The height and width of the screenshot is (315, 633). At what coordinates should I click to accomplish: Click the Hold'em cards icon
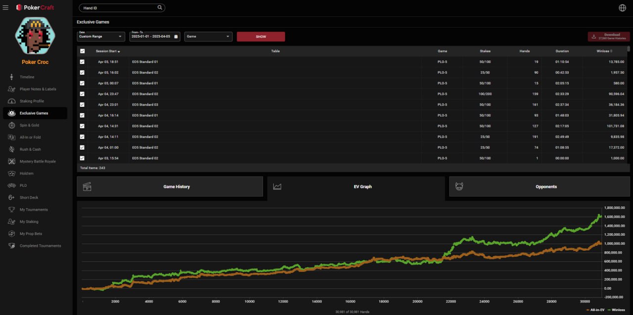[11, 174]
